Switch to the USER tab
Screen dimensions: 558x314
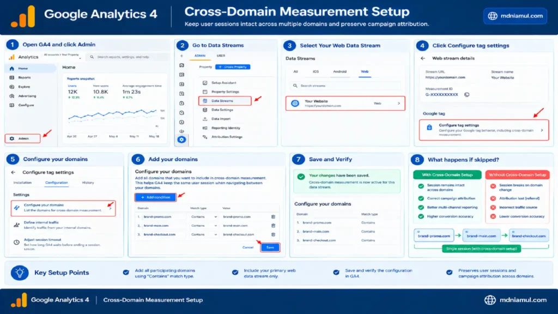[x=221, y=56]
